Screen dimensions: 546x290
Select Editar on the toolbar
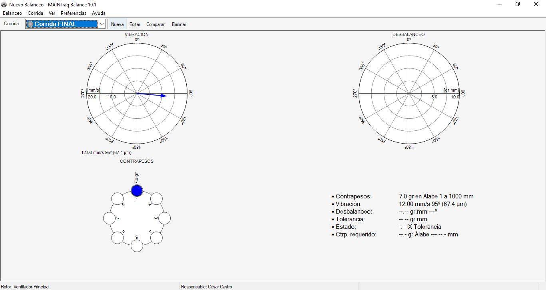tap(135, 24)
